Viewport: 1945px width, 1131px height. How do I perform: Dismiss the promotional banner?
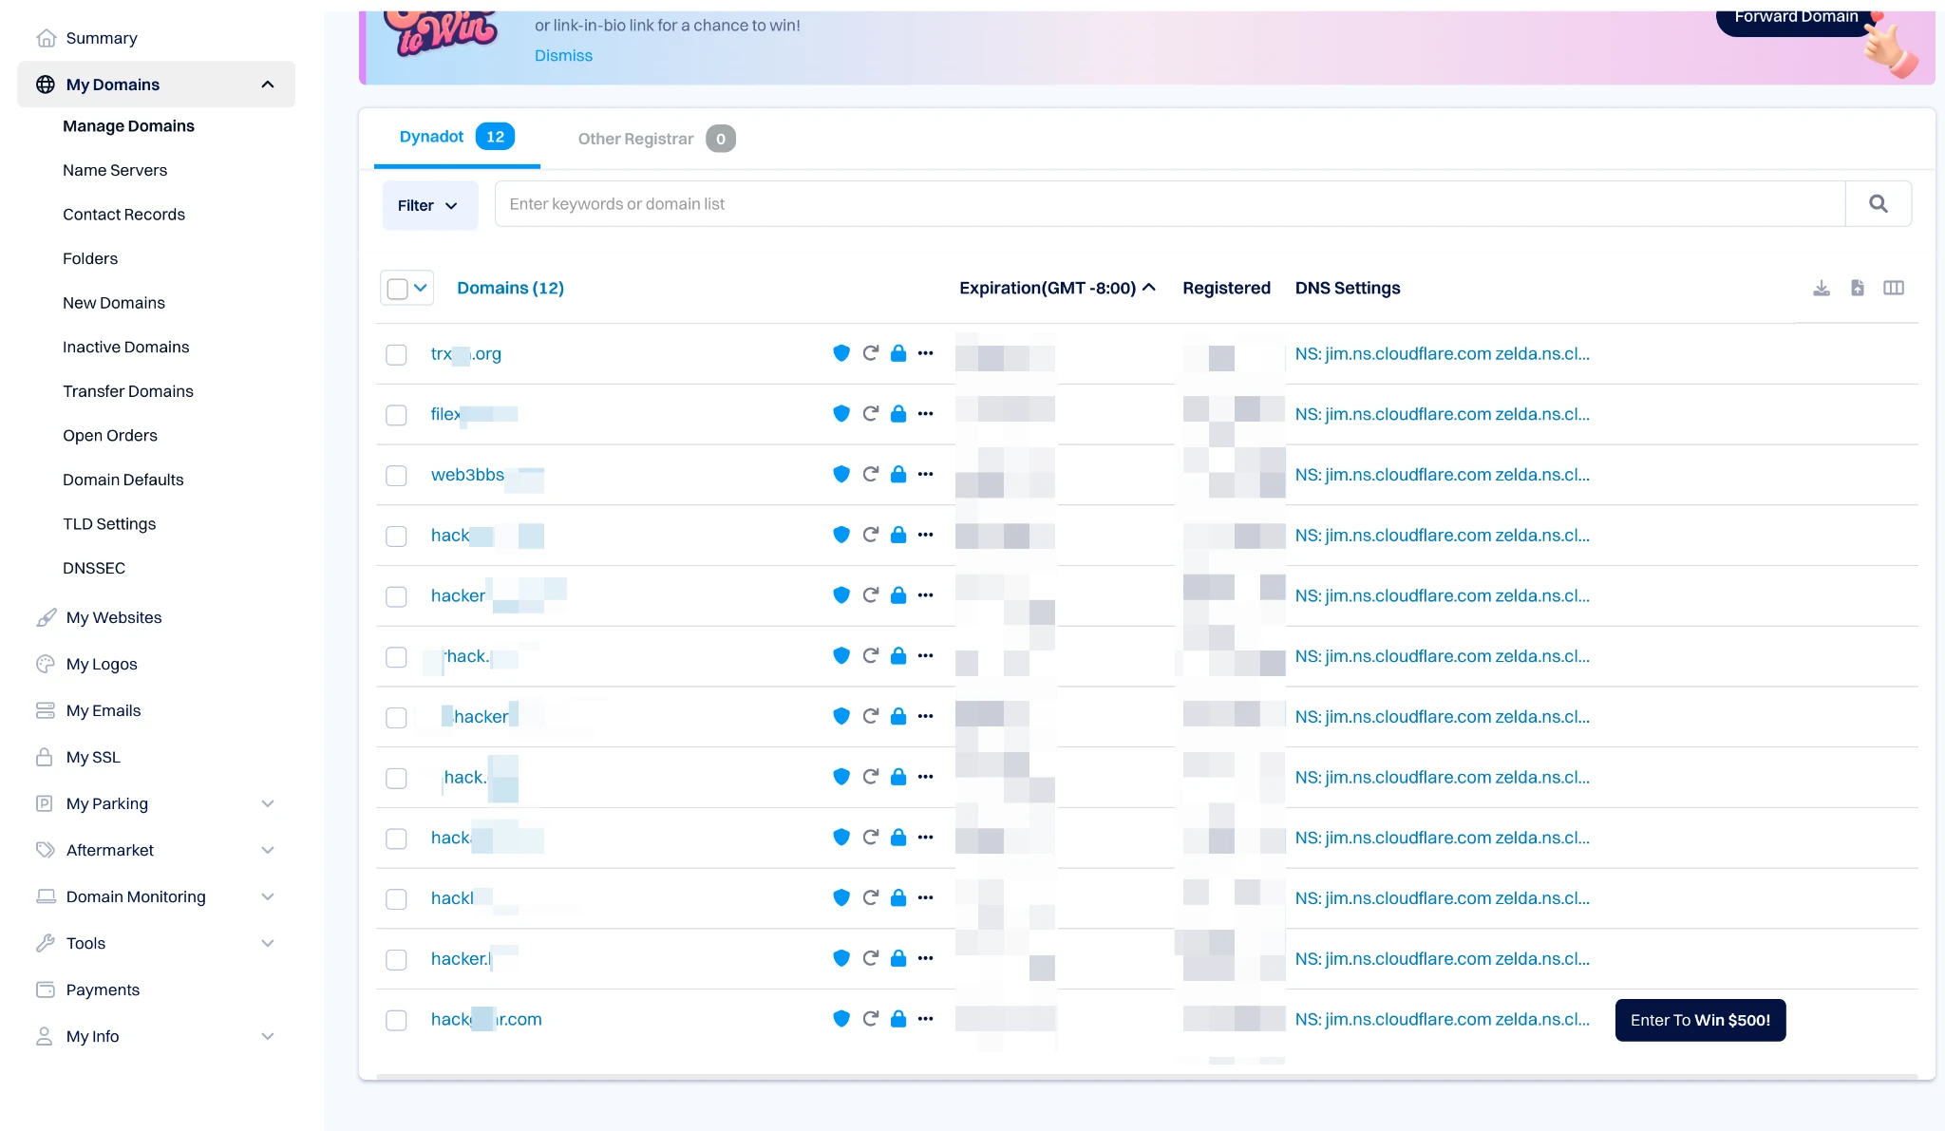563,55
